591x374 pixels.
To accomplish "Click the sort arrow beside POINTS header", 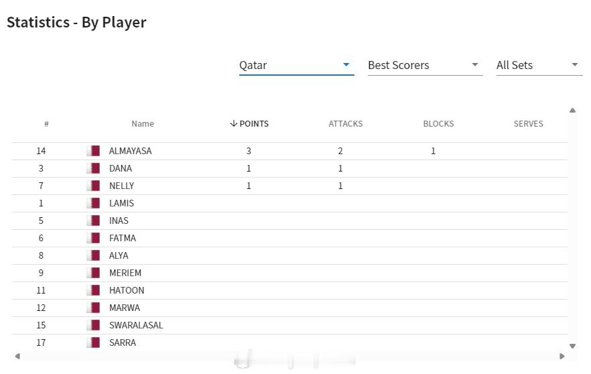I will coord(233,123).
